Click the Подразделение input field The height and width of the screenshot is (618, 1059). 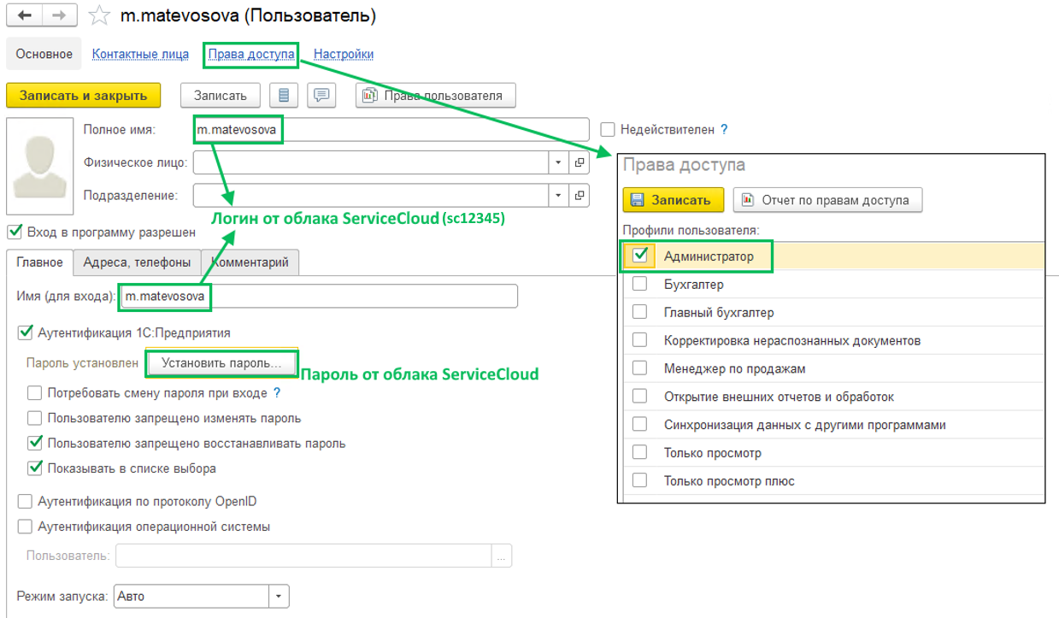click(x=371, y=195)
